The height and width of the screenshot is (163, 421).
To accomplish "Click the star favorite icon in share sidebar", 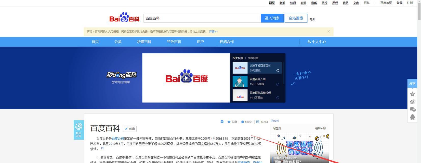I will tap(412, 94).
